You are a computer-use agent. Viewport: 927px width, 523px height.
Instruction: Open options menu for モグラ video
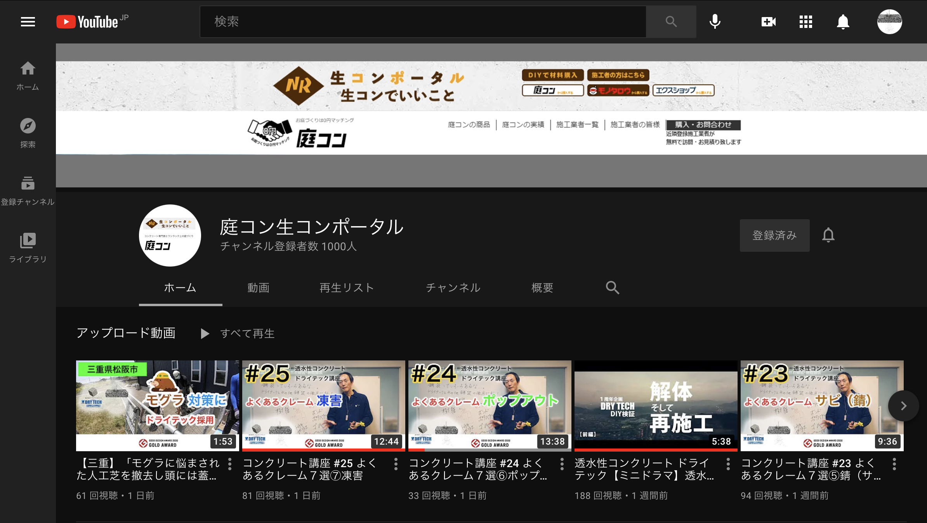(x=230, y=464)
